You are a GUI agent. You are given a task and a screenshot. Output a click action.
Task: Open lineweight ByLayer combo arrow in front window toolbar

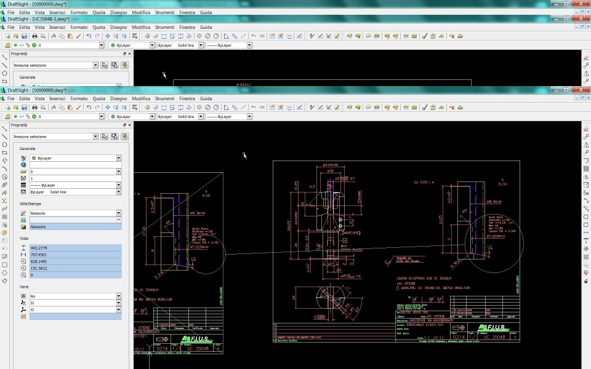point(249,117)
